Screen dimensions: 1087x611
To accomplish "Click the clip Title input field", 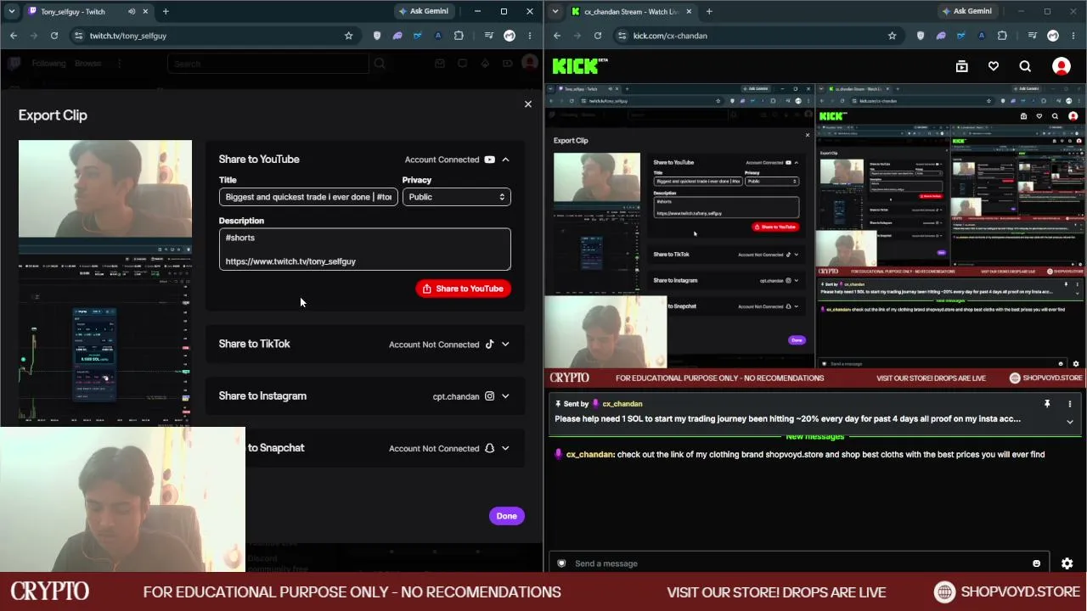I will (x=308, y=197).
